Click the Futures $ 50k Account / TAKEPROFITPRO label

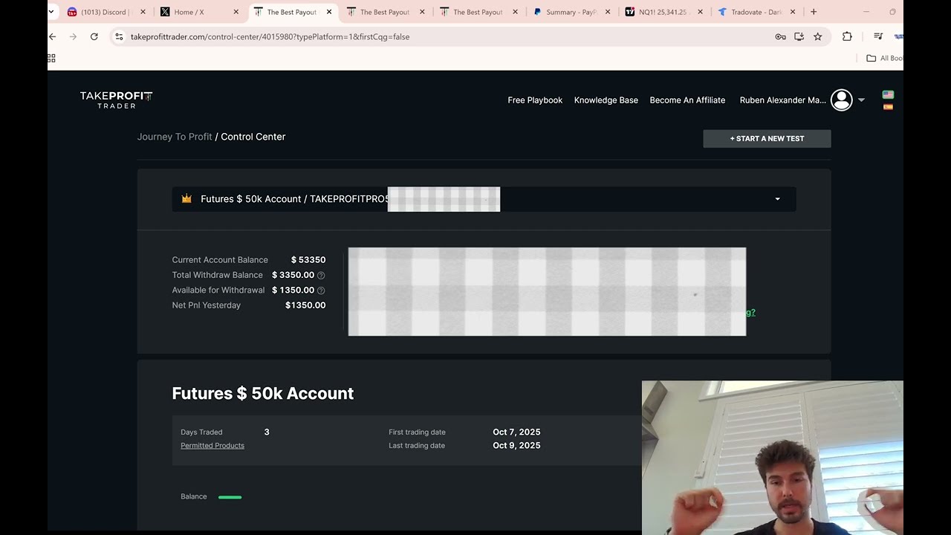pos(294,199)
